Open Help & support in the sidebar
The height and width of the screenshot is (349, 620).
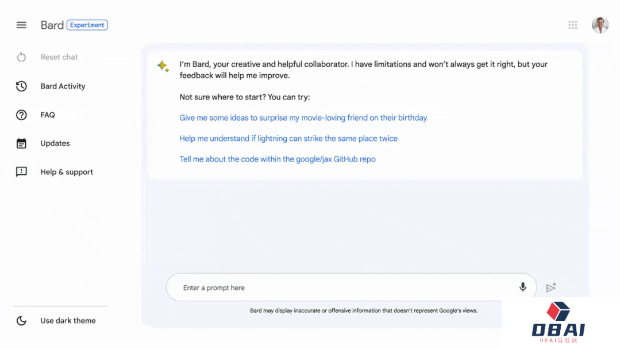coord(67,172)
